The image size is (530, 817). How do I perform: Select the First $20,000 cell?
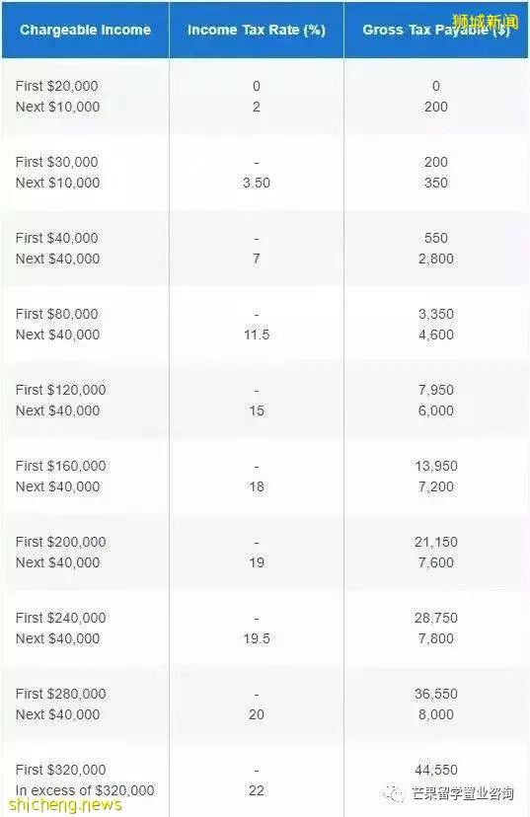57,86
